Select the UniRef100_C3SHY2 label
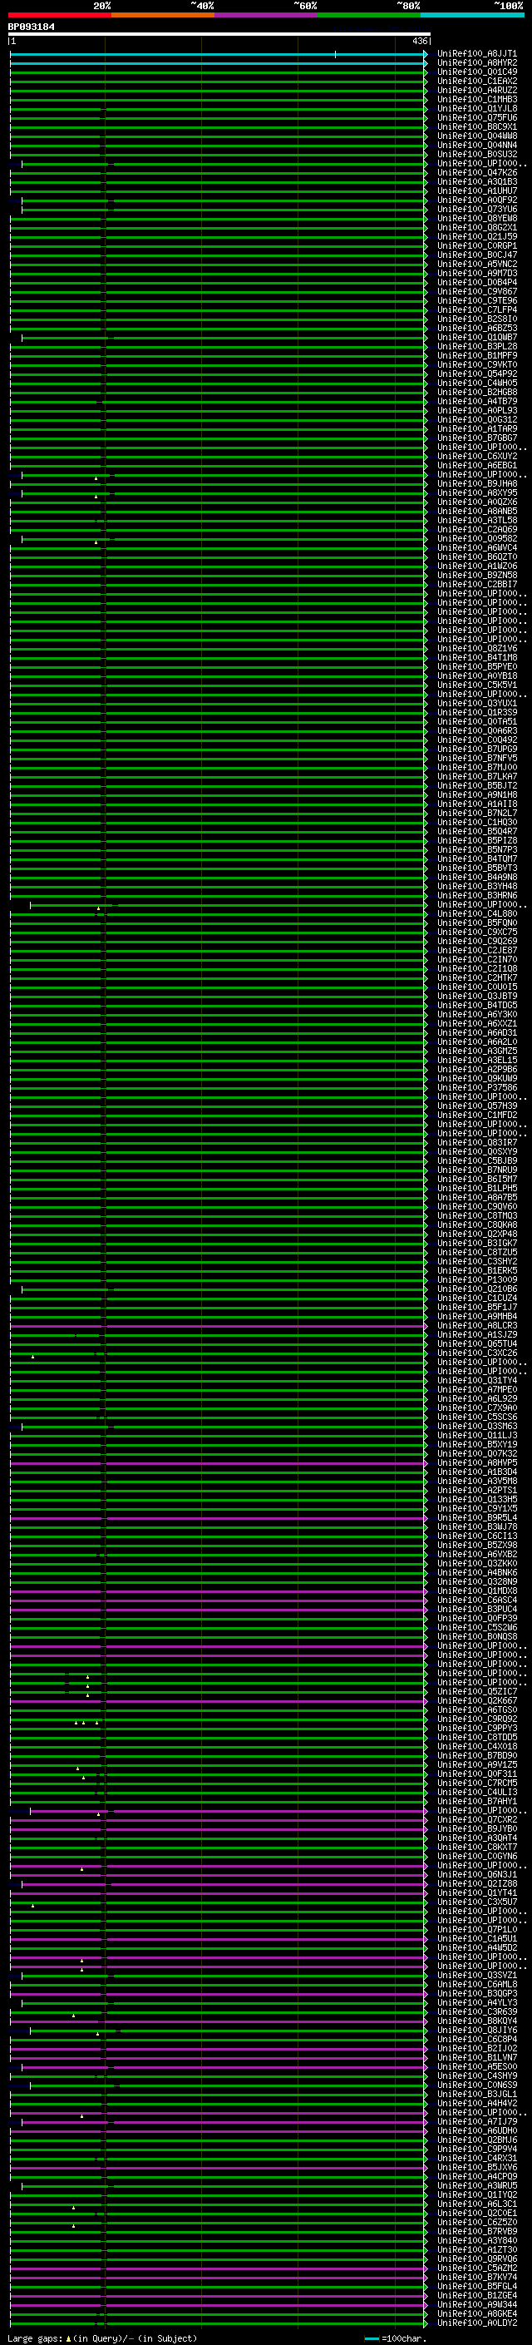 (x=476, y=1262)
